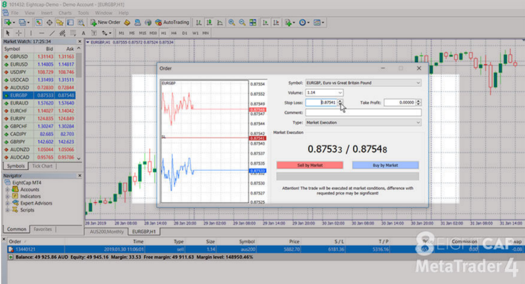Draw a horizontal line tool
Image resolution: width=525 pixels, height=284 pixels.
(41, 33)
